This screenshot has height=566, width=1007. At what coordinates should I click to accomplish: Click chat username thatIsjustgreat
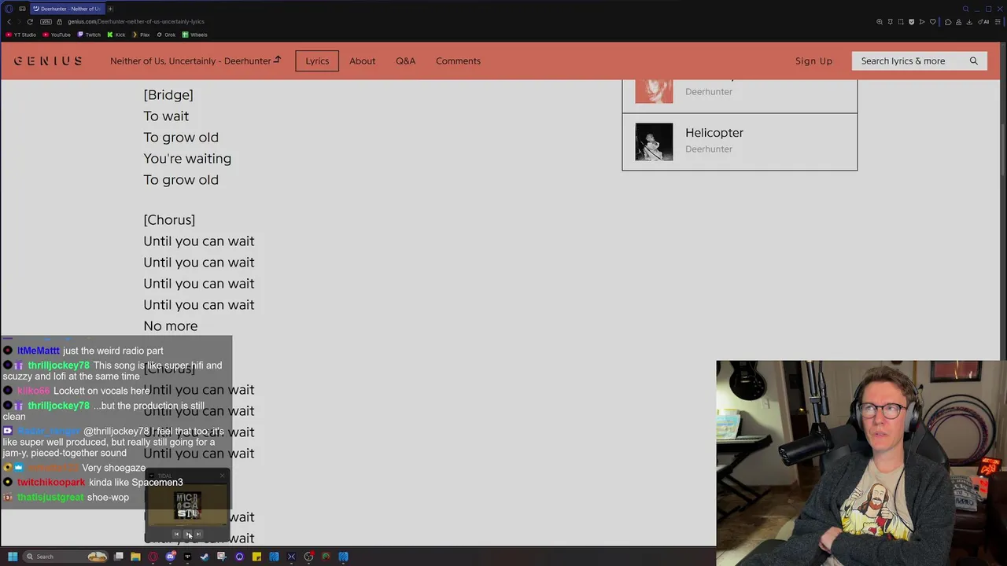[50, 498]
